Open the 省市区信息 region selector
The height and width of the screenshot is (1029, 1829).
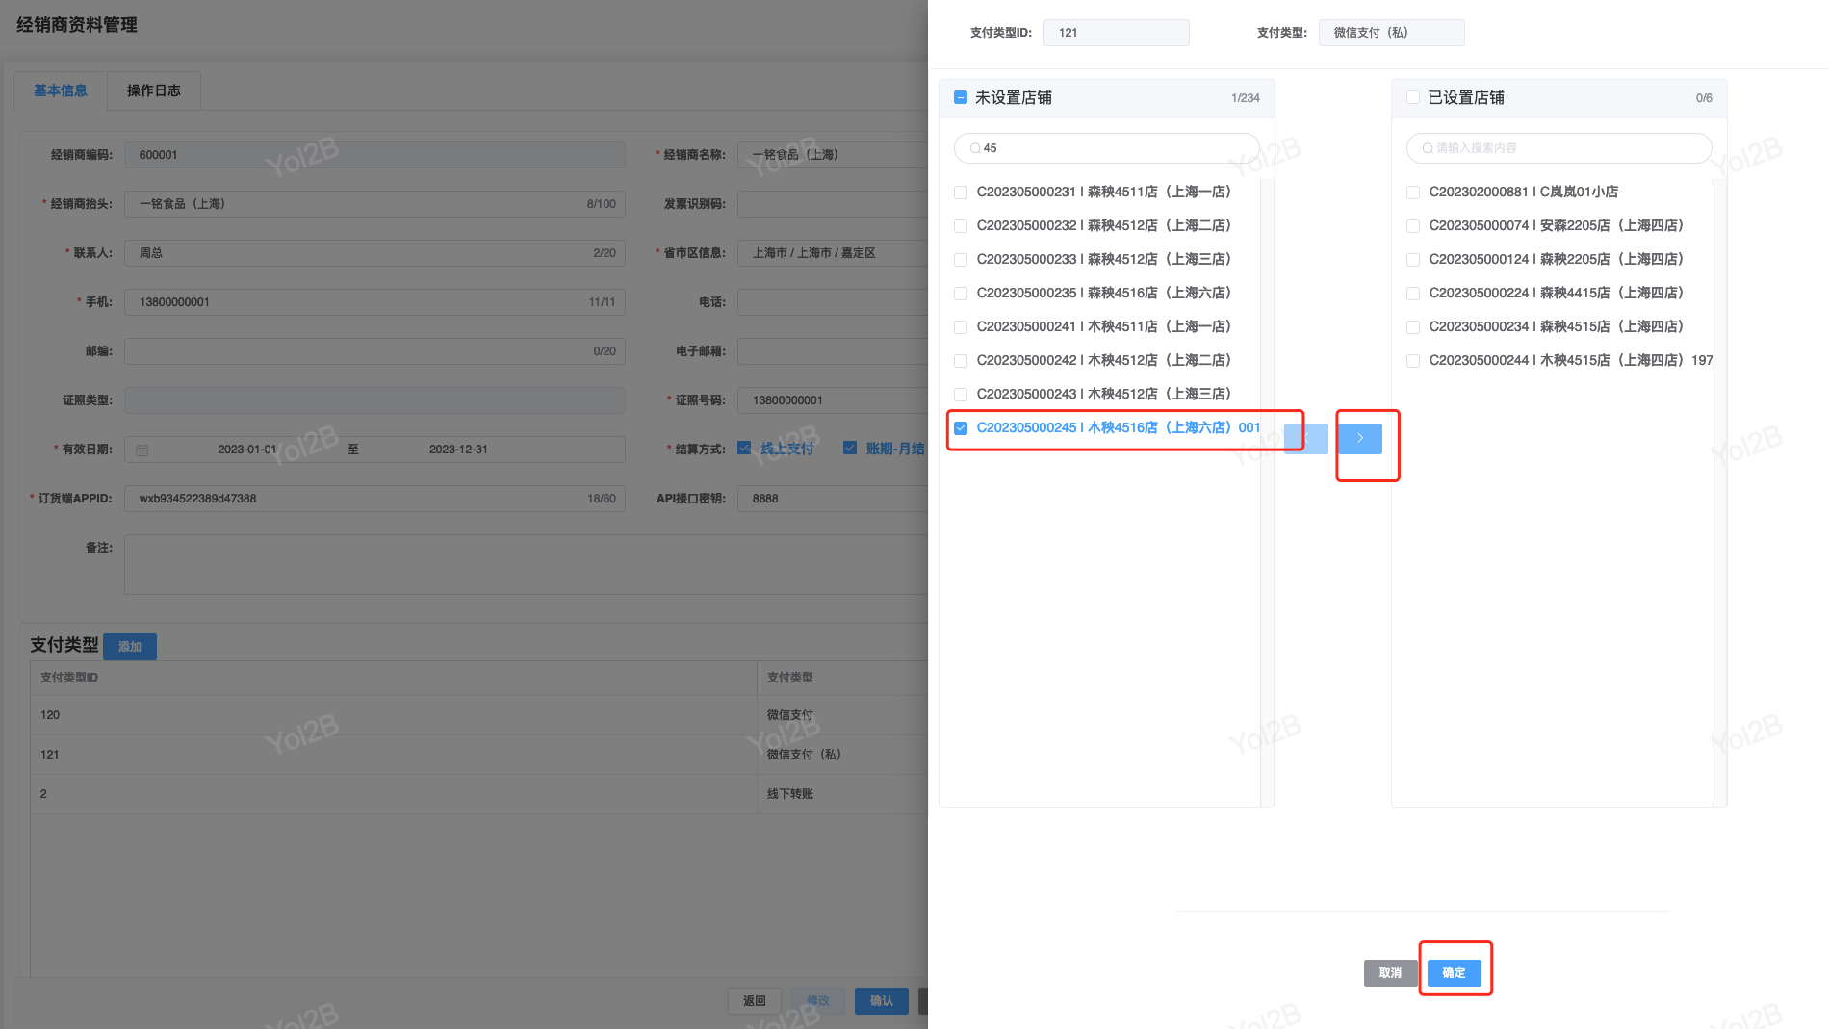[833, 253]
